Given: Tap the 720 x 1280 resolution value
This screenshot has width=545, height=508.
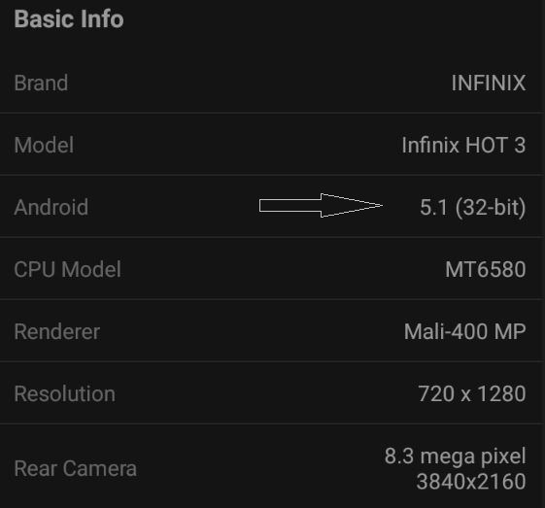Looking at the screenshot, I should coord(472,393).
